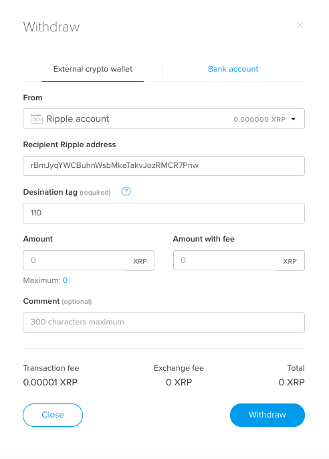
Task: Click the Maximum 0 link
Action: click(x=65, y=280)
